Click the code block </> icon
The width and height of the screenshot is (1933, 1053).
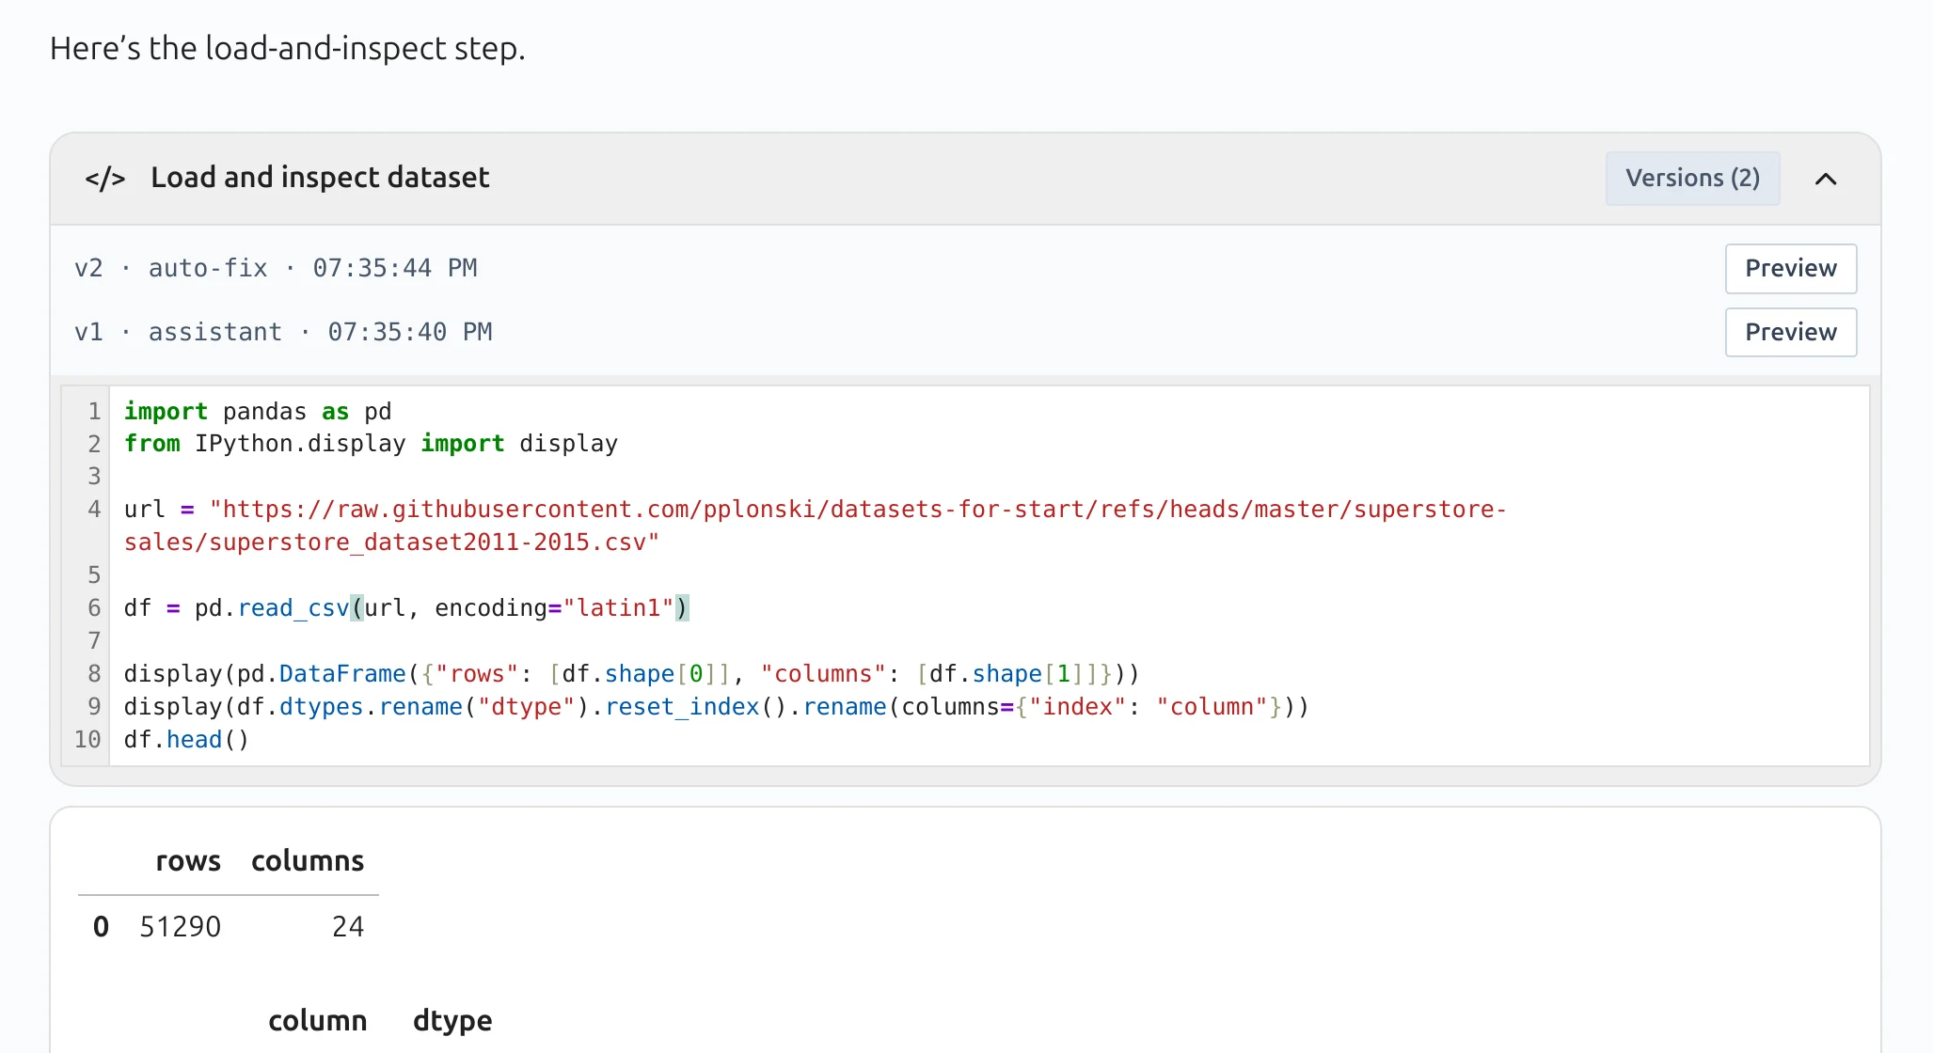click(x=103, y=178)
